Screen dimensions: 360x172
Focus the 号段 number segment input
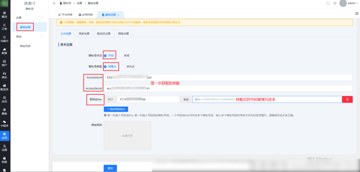click(267, 99)
